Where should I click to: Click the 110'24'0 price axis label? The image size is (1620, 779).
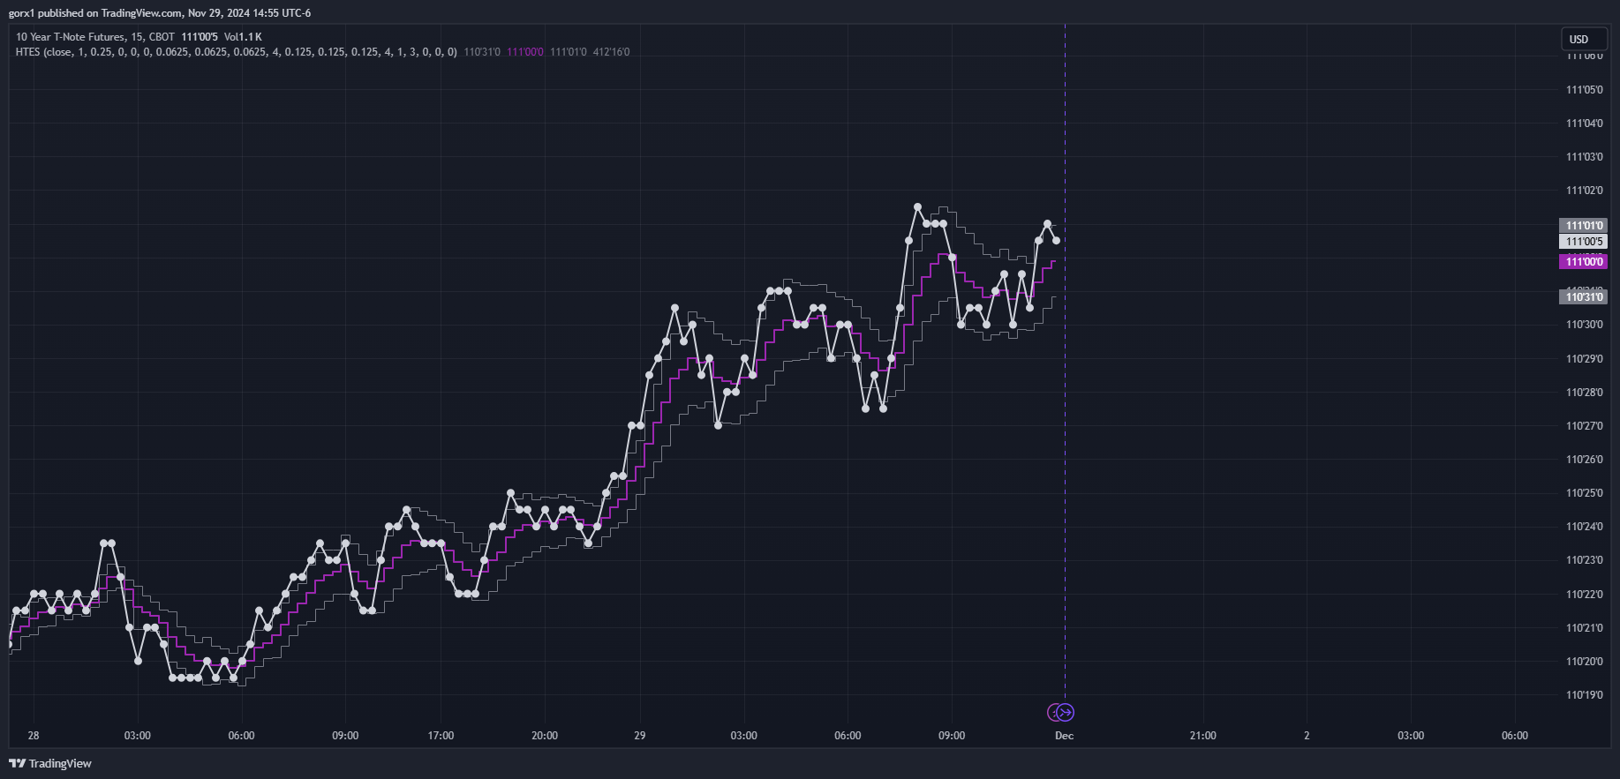(1584, 527)
